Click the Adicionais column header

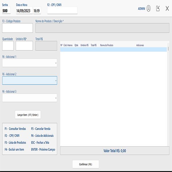tap(140, 45)
